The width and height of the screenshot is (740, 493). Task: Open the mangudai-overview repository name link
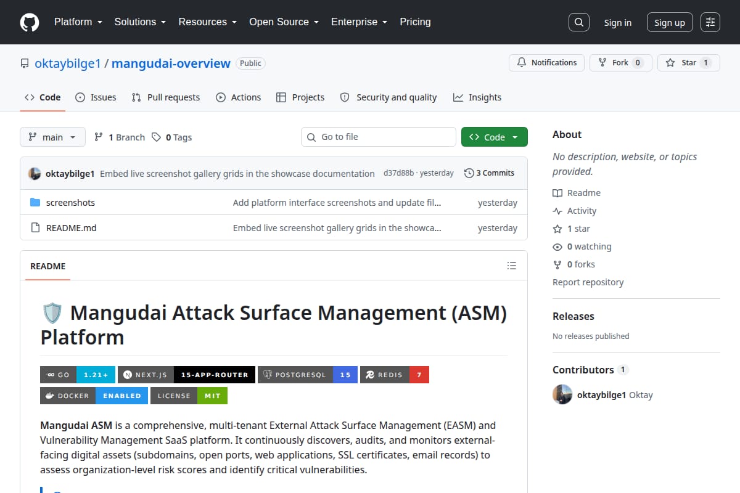(171, 63)
